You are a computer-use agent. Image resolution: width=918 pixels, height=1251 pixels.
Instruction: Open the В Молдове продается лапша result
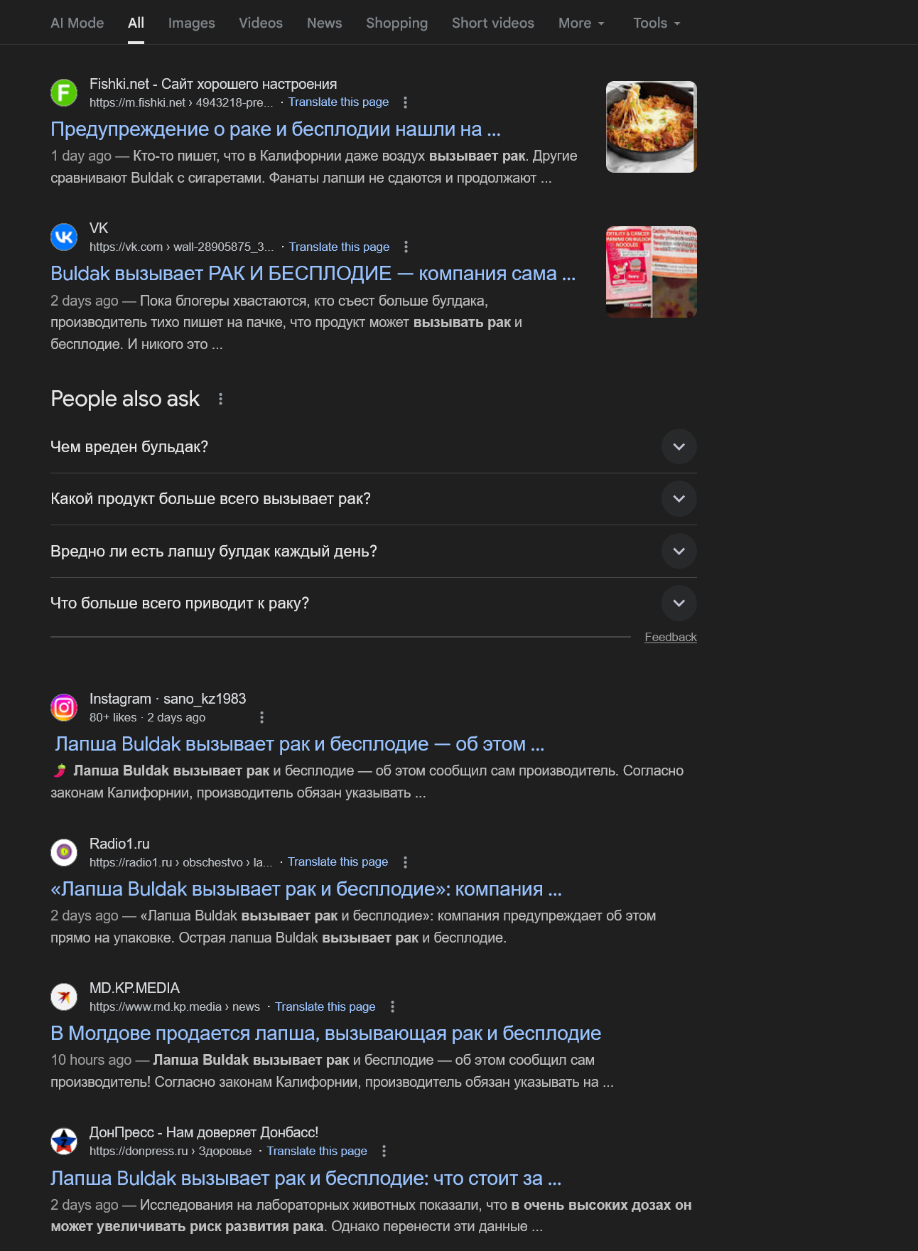click(x=326, y=1033)
